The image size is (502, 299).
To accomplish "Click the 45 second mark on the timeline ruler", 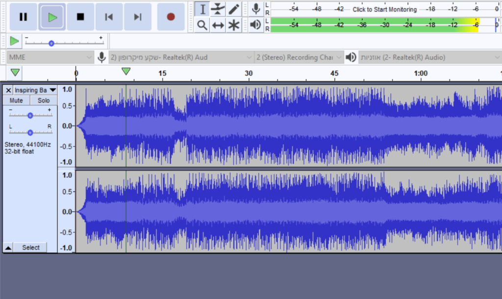I will (334, 74).
